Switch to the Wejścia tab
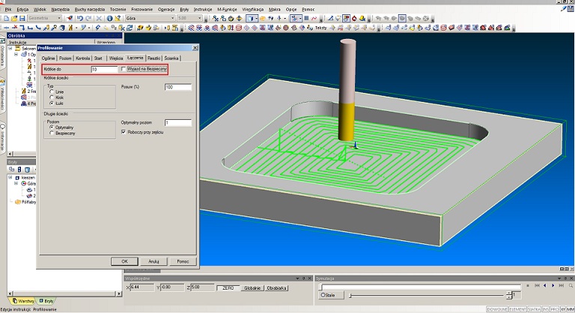 116,58
